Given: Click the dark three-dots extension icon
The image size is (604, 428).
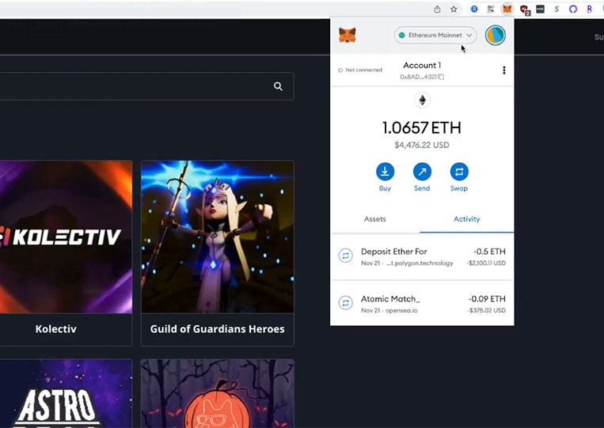Looking at the screenshot, I should [x=541, y=9].
